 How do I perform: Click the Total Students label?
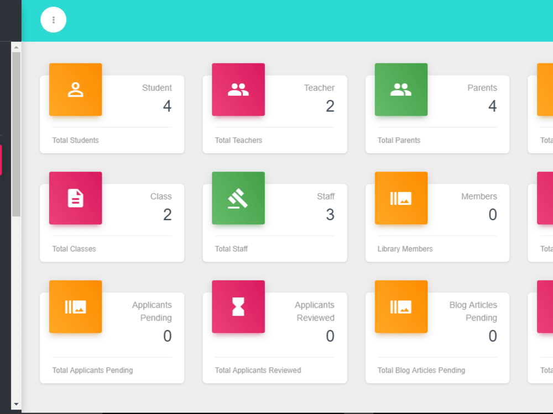[75, 140]
